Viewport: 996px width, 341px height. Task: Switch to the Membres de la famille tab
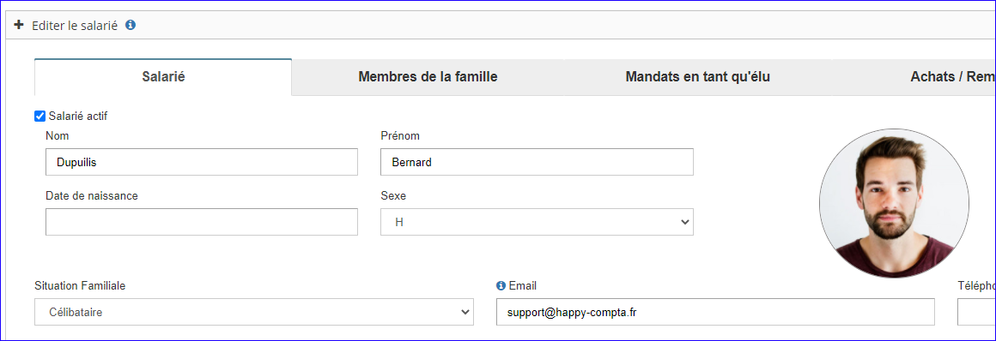click(x=428, y=77)
